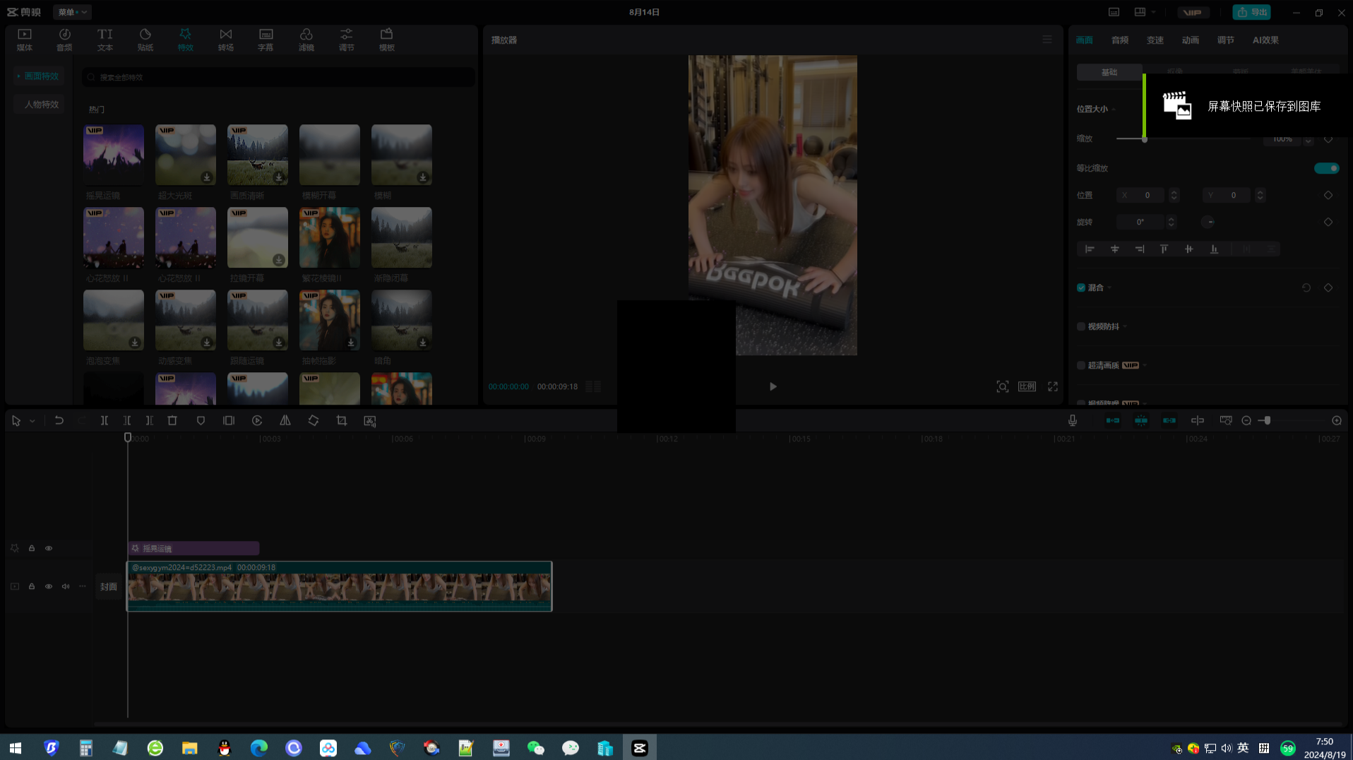Click the undo arrow in timeline toolbar
Screen dimensions: 1353x760
(x=59, y=420)
